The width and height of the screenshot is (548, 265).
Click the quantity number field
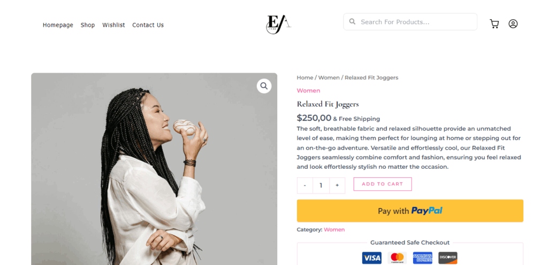point(321,185)
